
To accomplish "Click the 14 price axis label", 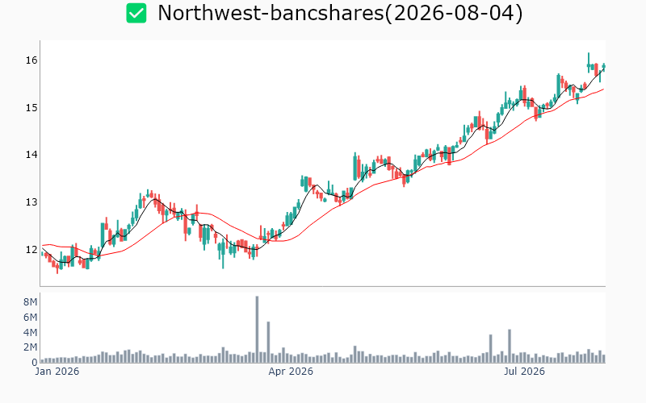I will 31,155.
